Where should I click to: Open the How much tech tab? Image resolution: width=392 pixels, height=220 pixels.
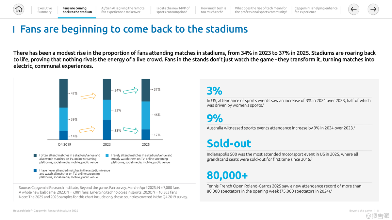pyautogui.click(x=213, y=10)
